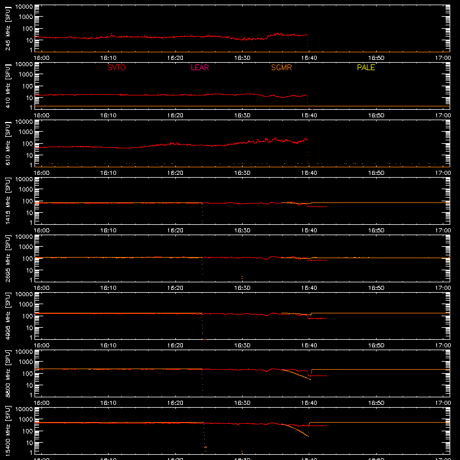Click 16:20 time label under 410 MHz panel
The width and height of the screenshot is (460, 460).
pyautogui.click(x=175, y=116)
